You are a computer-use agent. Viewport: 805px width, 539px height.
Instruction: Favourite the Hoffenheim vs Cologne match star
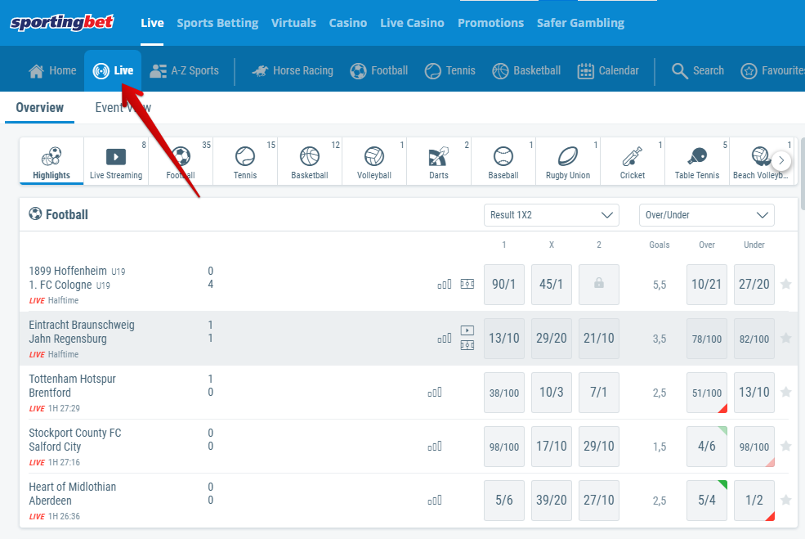[x=786, y=284]
